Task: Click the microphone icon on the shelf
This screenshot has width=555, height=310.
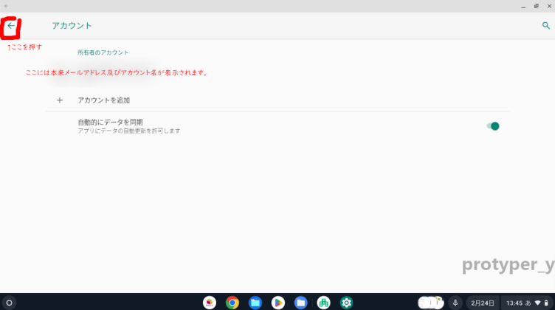Action: pyautogui.click(x=455, y=303)
